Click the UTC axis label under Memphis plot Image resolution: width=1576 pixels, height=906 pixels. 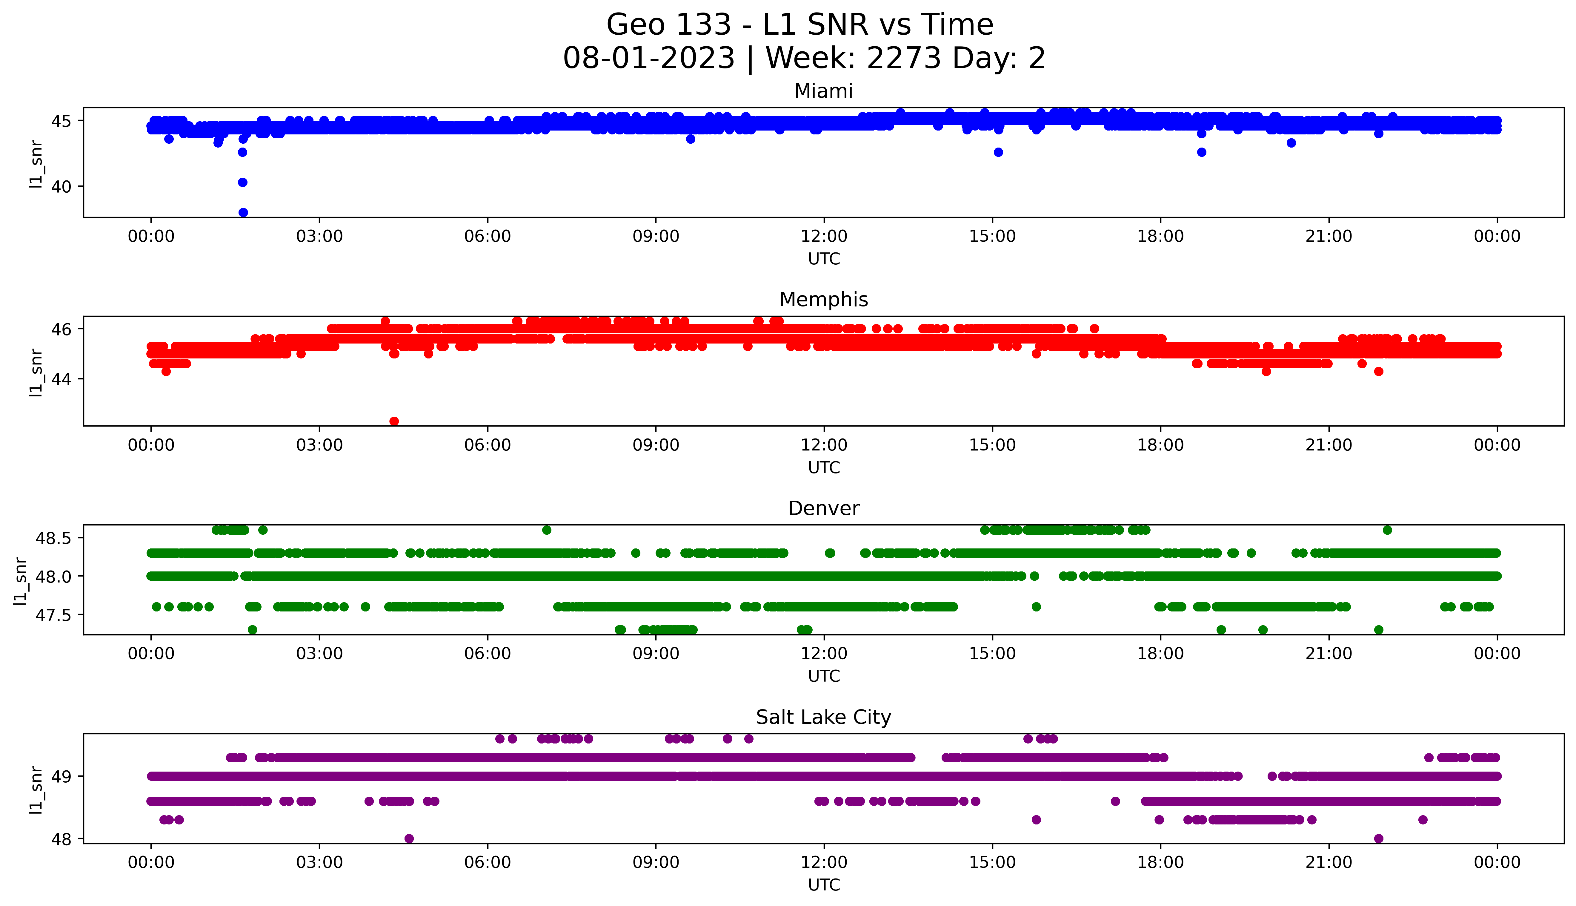point(824,468)
